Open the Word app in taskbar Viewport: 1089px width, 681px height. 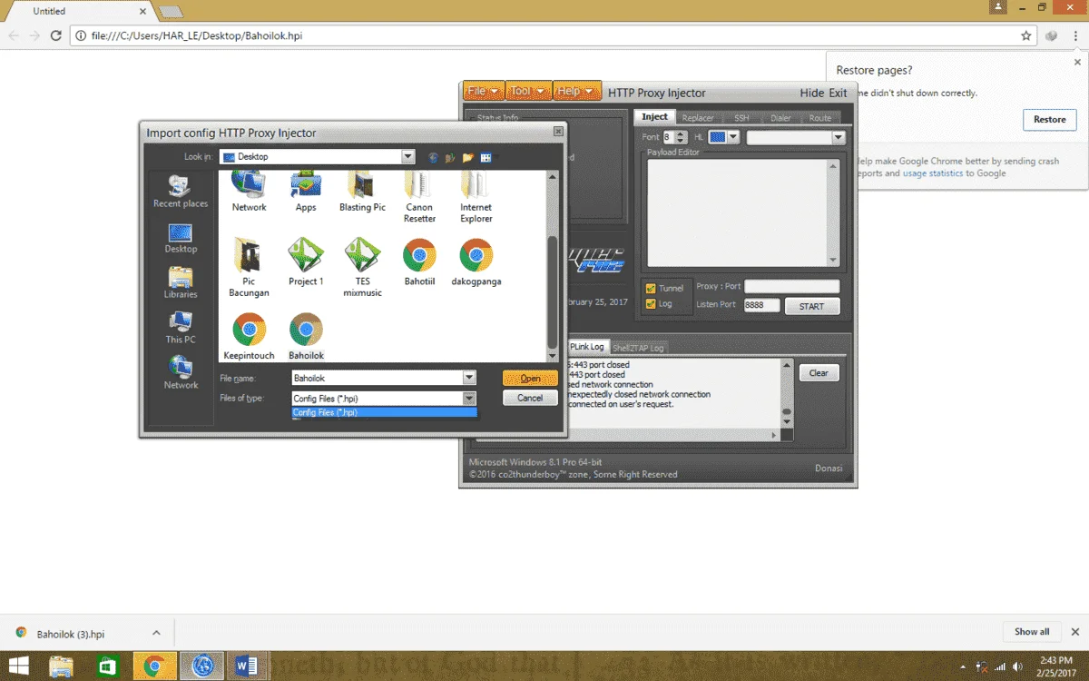[245, 666]
